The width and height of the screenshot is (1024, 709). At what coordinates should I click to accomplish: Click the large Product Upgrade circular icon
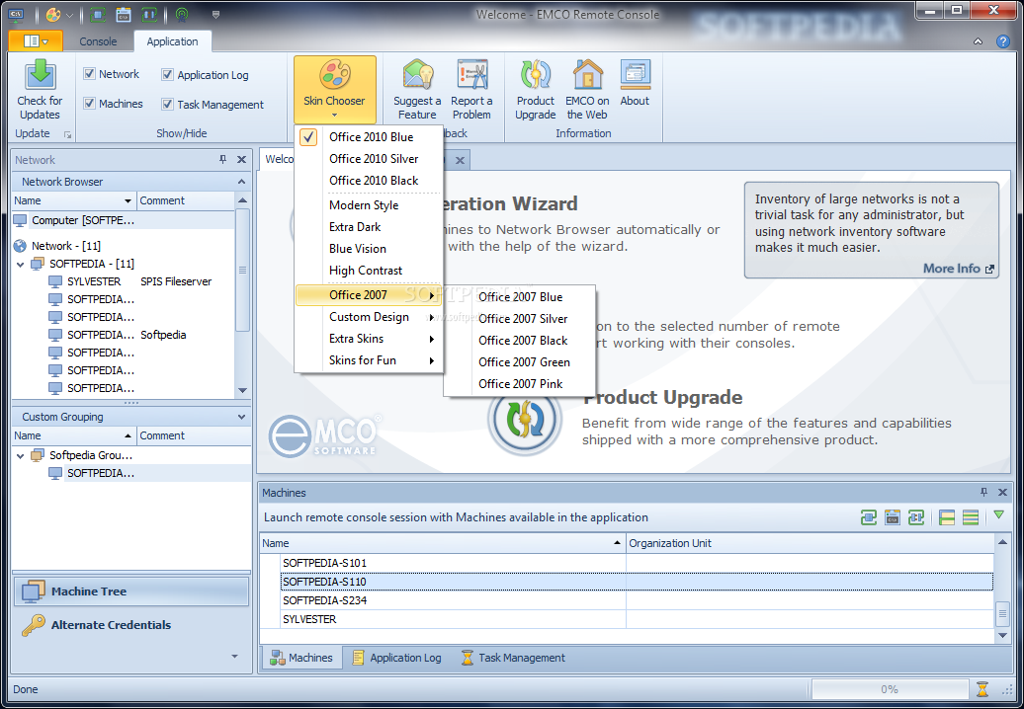[525, 419]
